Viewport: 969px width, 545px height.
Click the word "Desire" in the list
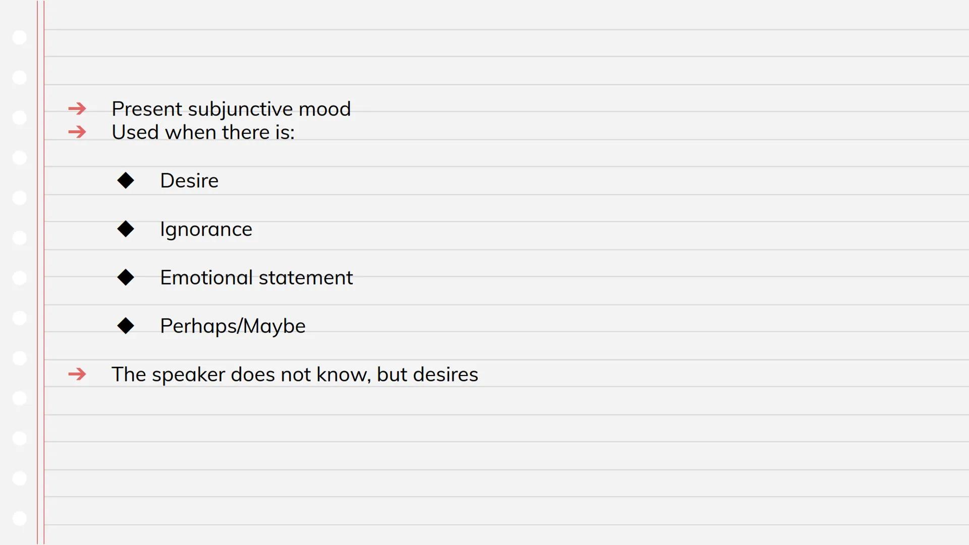pos(189,181)
